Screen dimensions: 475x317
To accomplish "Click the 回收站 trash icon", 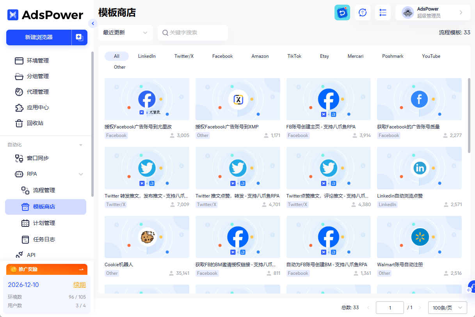I will tap(19, 123).
